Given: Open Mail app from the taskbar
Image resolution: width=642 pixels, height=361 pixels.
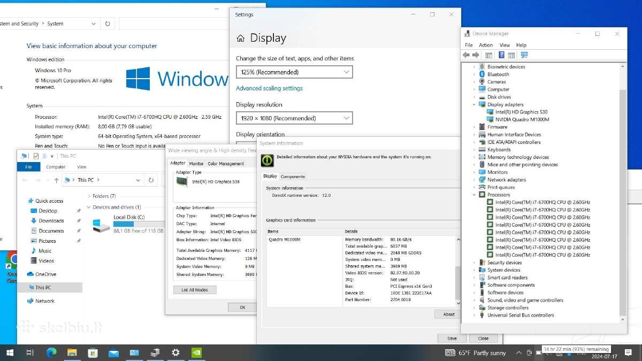Looking at the screenshot, I should (x=113, y=352).
